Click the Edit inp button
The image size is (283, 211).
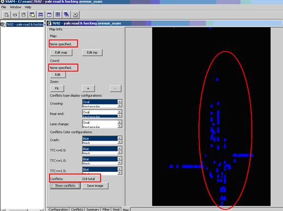[92, 52]
